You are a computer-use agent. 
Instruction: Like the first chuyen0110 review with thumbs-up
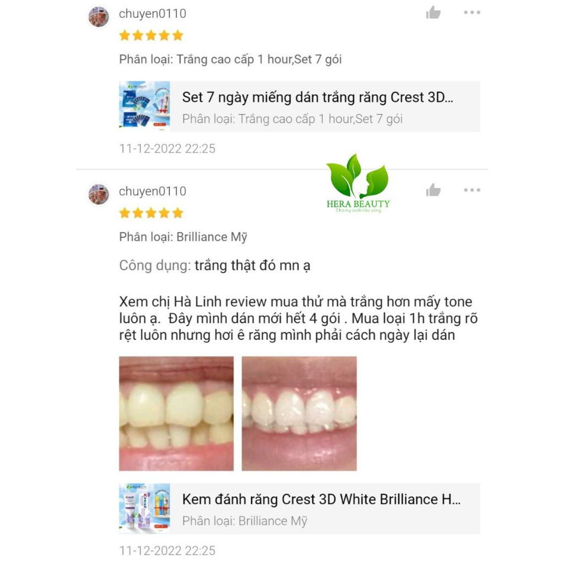(433, 13)
